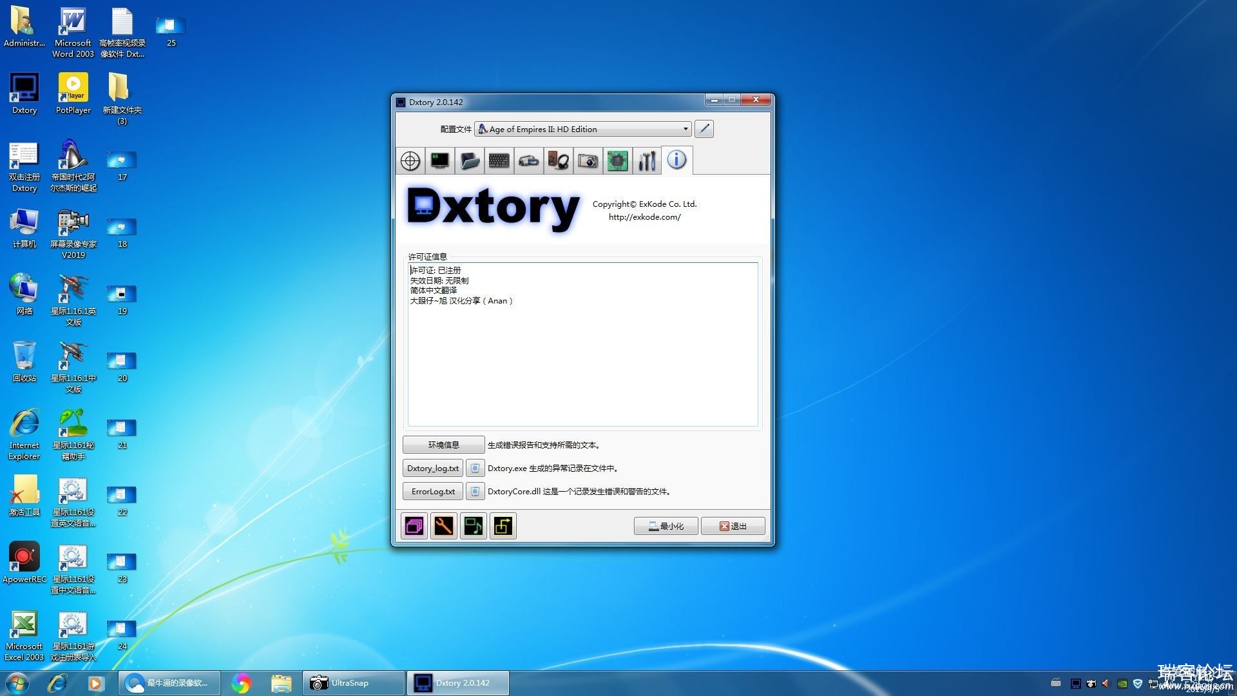
Task: Expand the Age of Empires II profile dropdown
Action: (x=583, y=129)
